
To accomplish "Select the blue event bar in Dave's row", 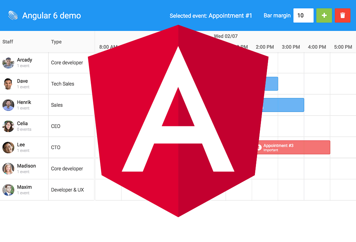I will (271, 84).
